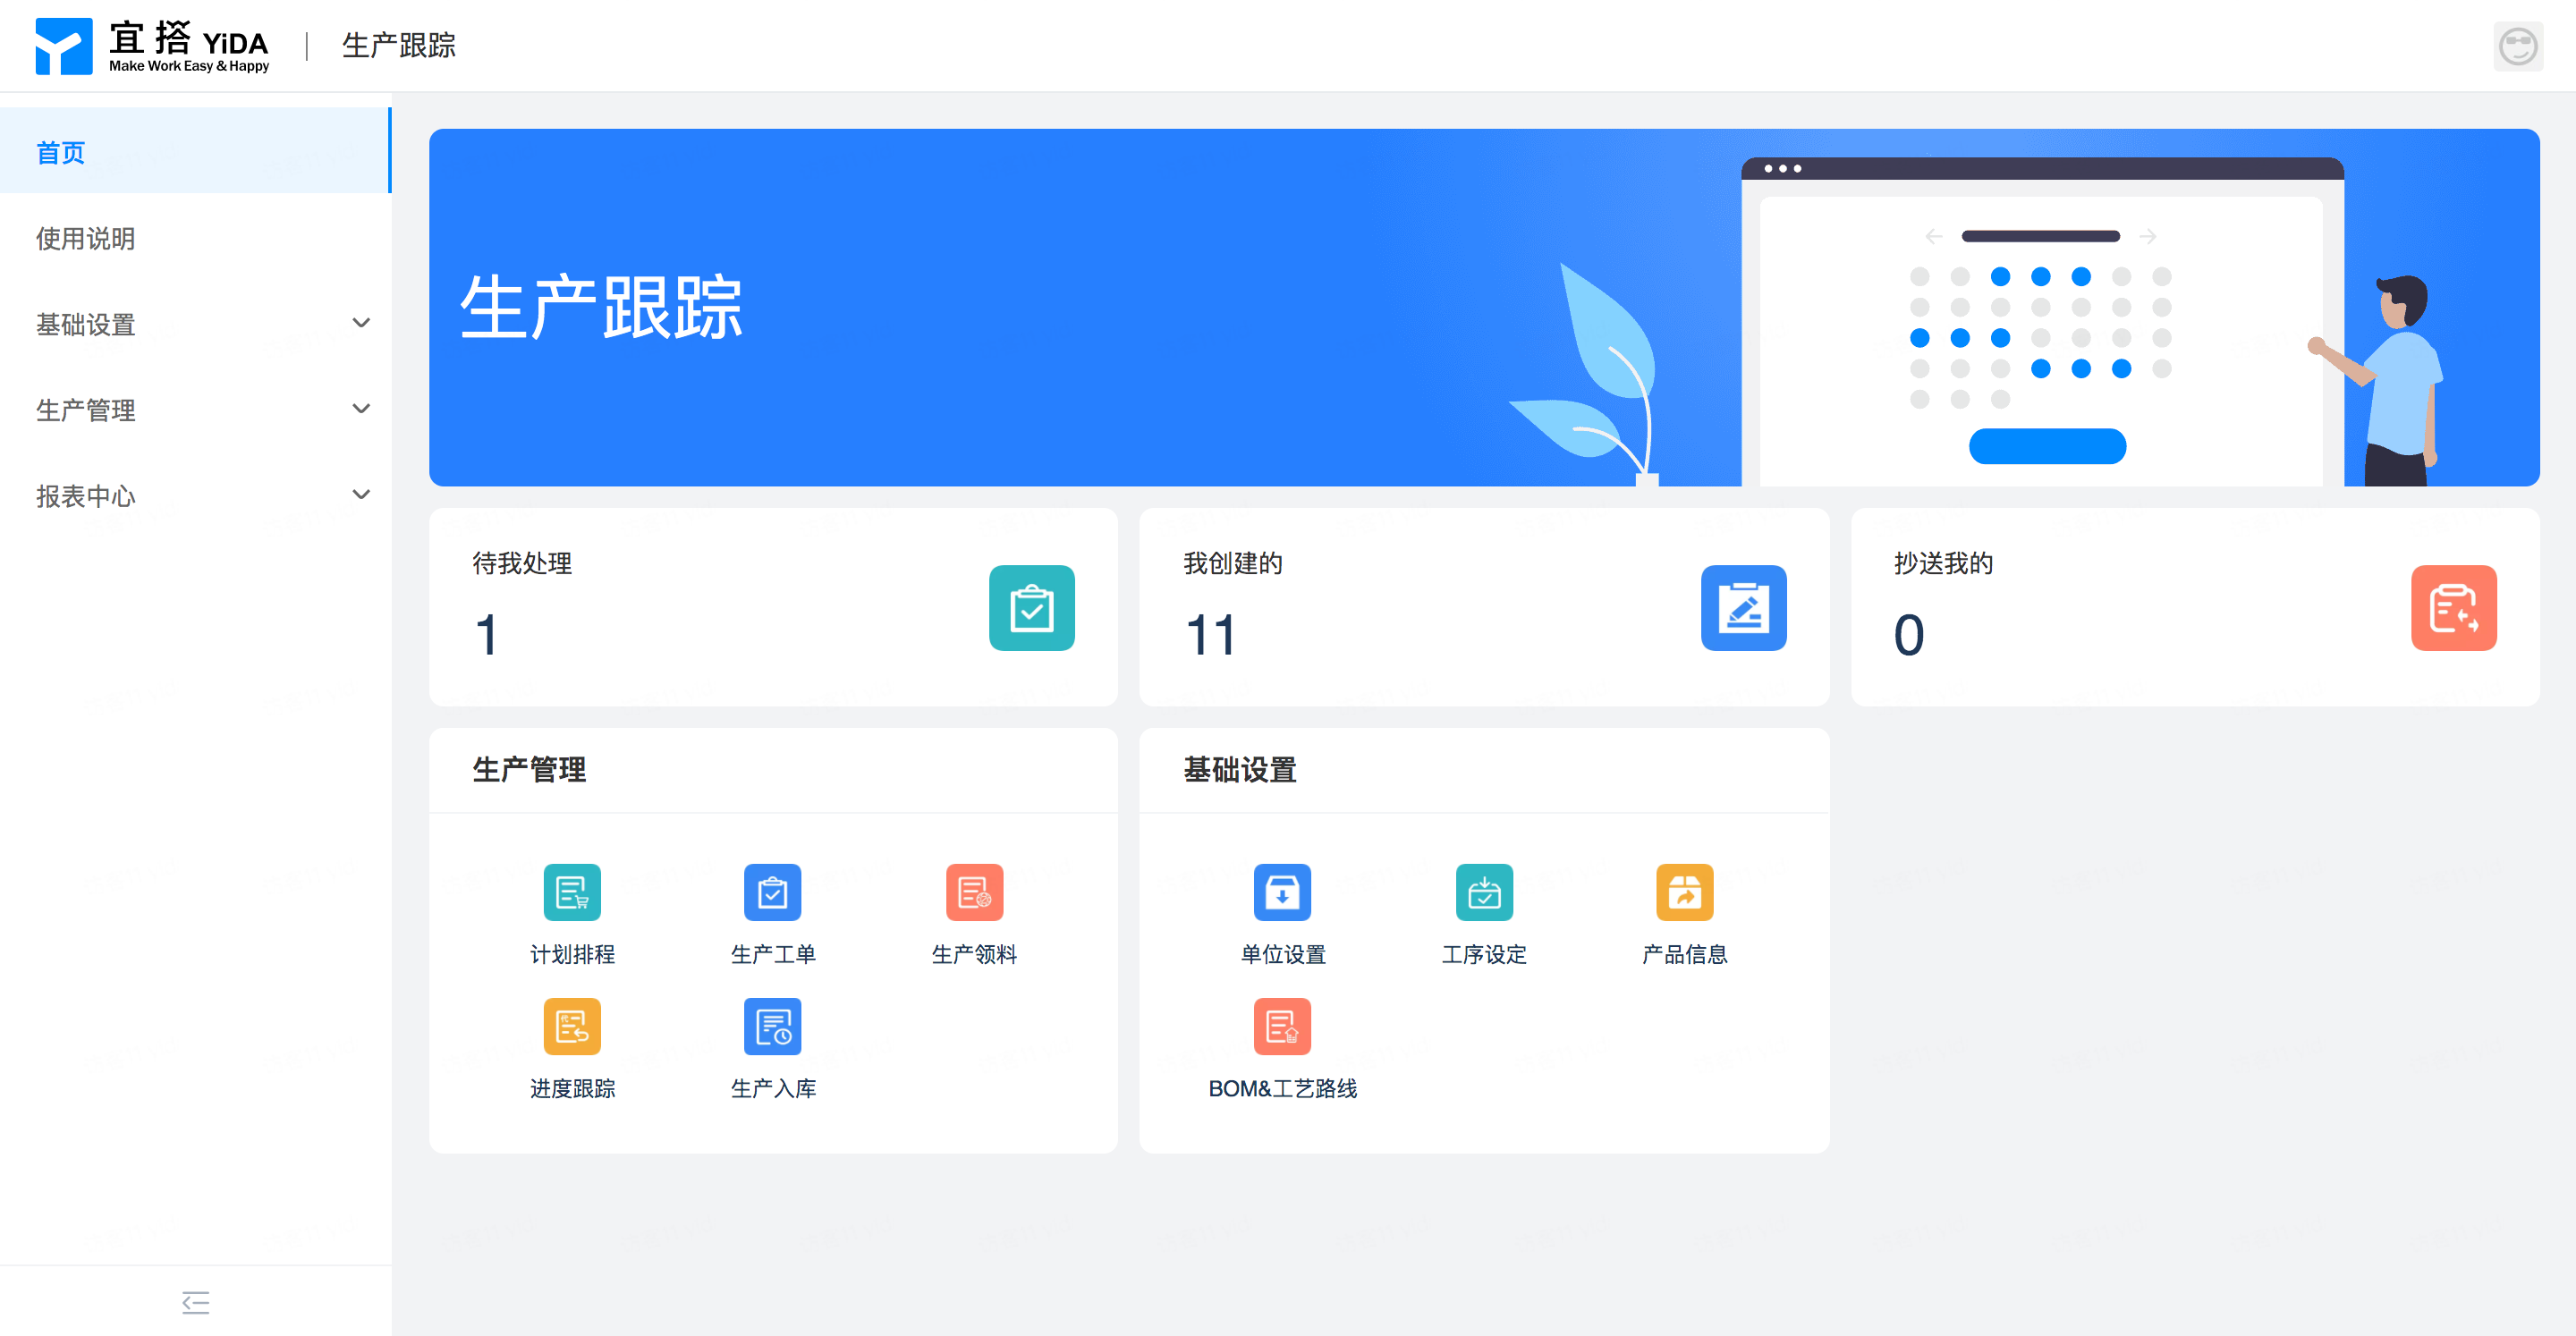Open the 进度跟踪 icon
This screenshot has width=2576, height=1336.
tap(572, 1025)
